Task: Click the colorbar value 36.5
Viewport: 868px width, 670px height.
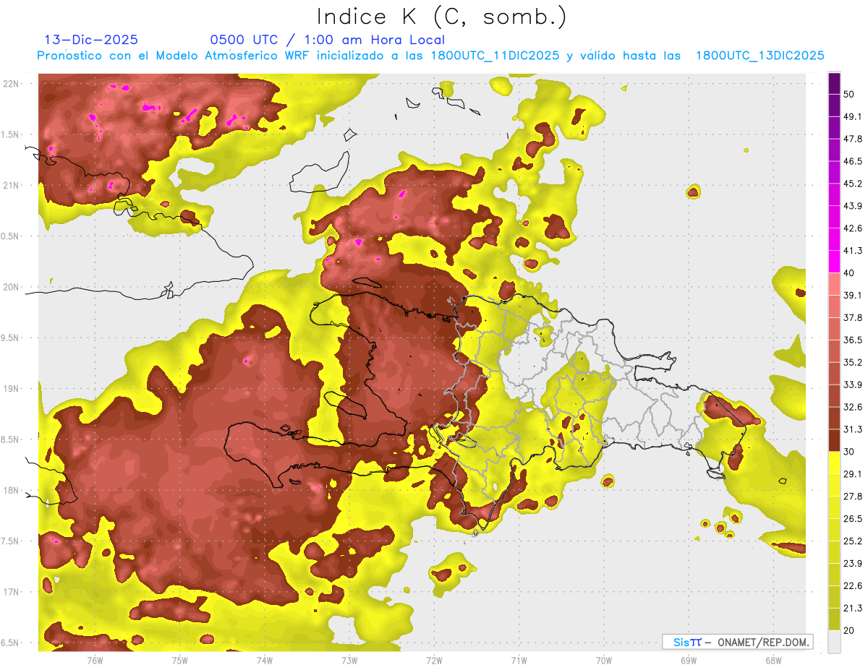Action: pyautogui.click(x=853, y=340)
